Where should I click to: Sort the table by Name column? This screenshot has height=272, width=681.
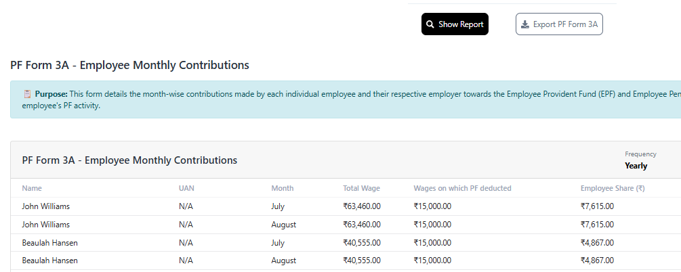tap(31, 188)
